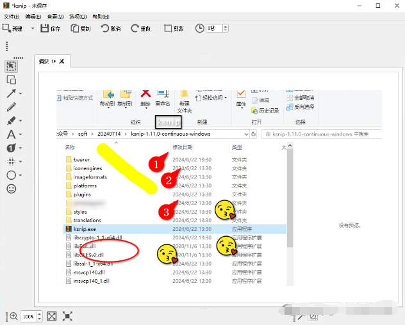Increase zoom with the up stepper

[x=40, y=313]
